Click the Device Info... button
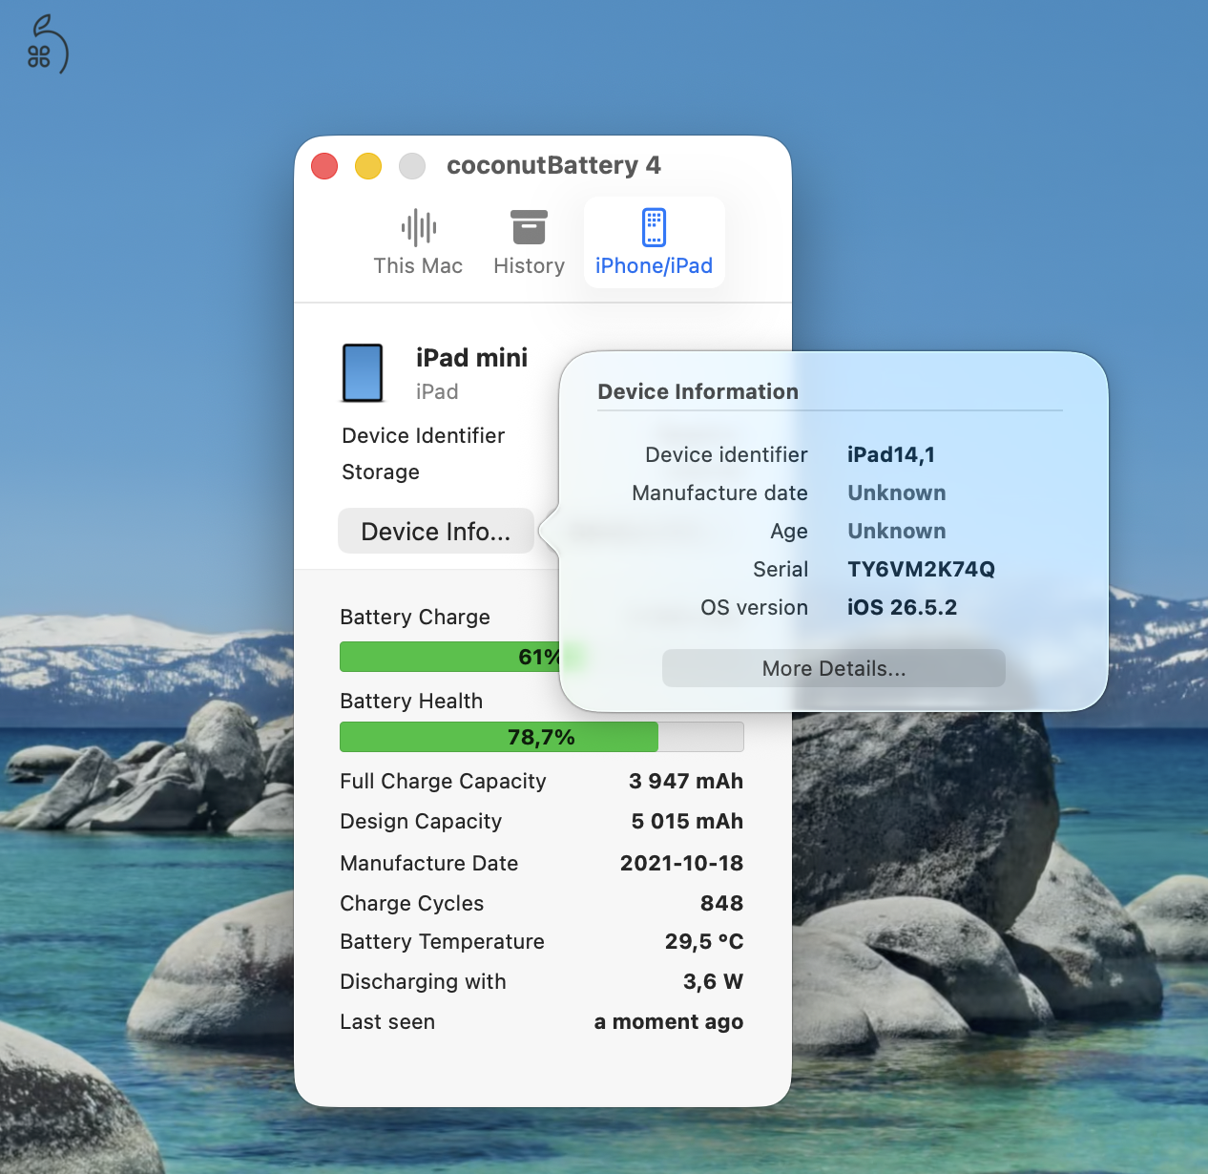 [x=436, y=531]
